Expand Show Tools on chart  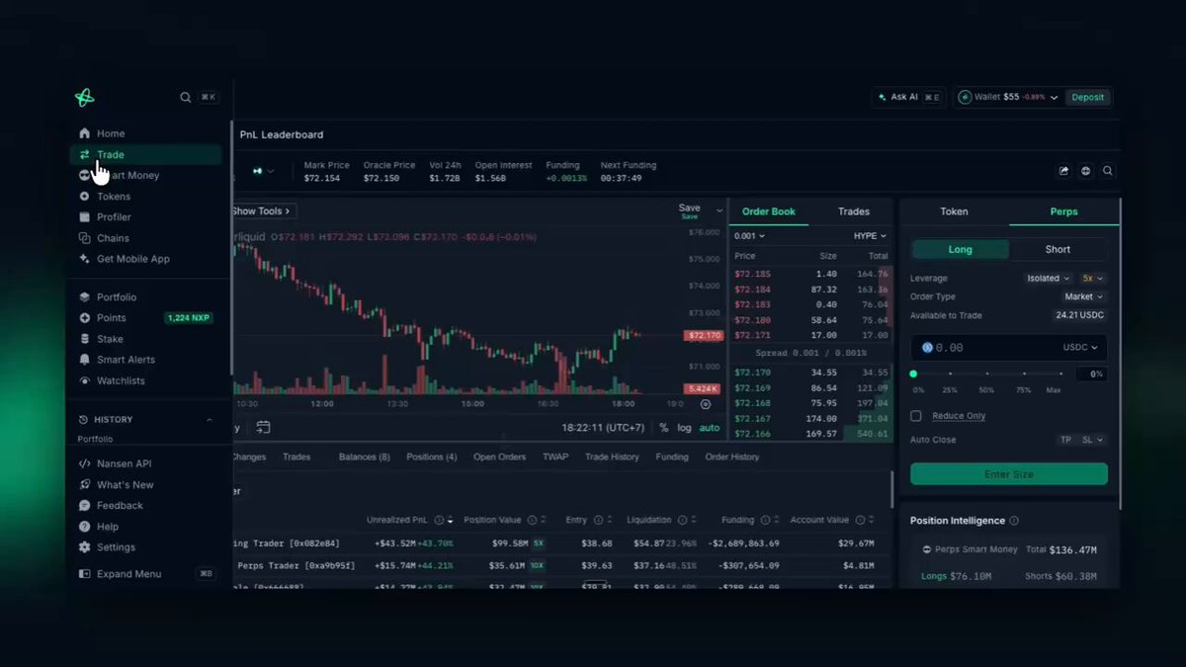click(263, 211)
